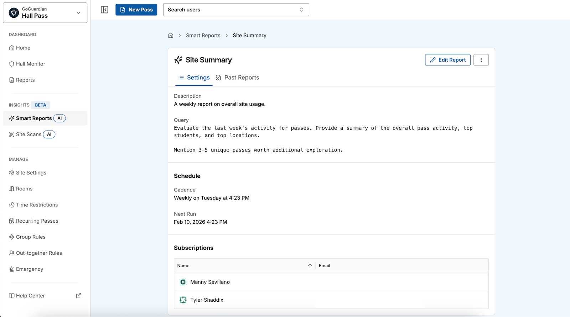Click the Out-together Rules people icon

tap(12, 253)
